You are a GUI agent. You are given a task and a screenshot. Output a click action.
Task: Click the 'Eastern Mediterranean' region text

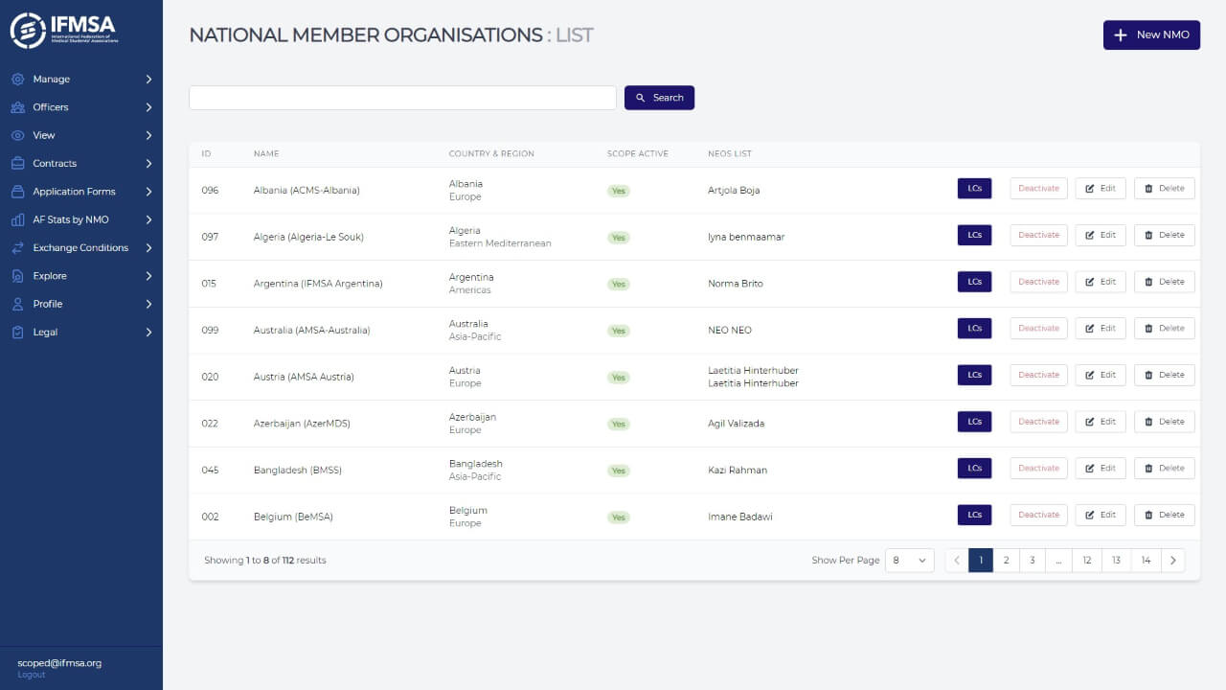(500, 243)
